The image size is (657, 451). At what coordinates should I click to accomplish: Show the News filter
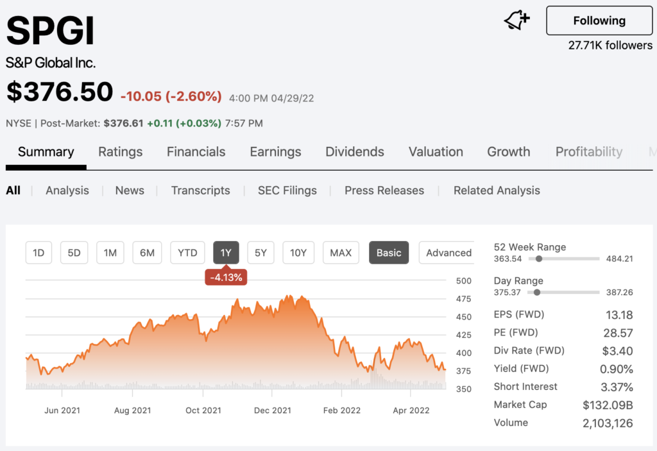130,191
